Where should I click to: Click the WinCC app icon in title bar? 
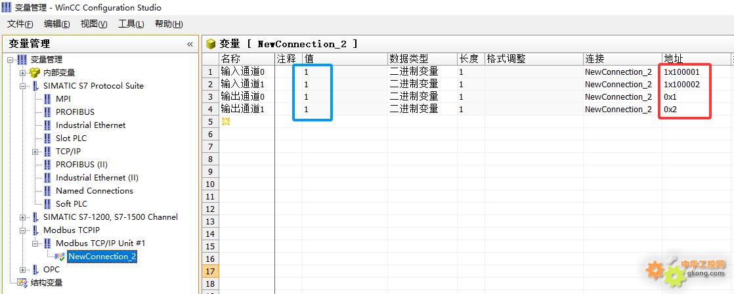pyautogui.click(x=7, y=8)
